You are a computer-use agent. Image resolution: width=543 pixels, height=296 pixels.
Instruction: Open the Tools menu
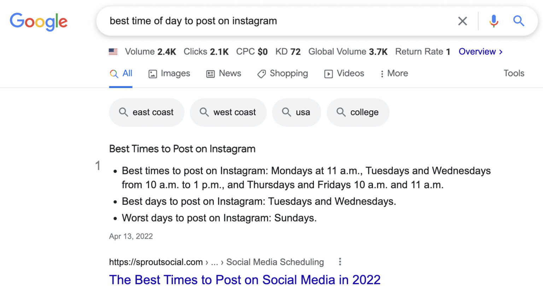point(514,73)
